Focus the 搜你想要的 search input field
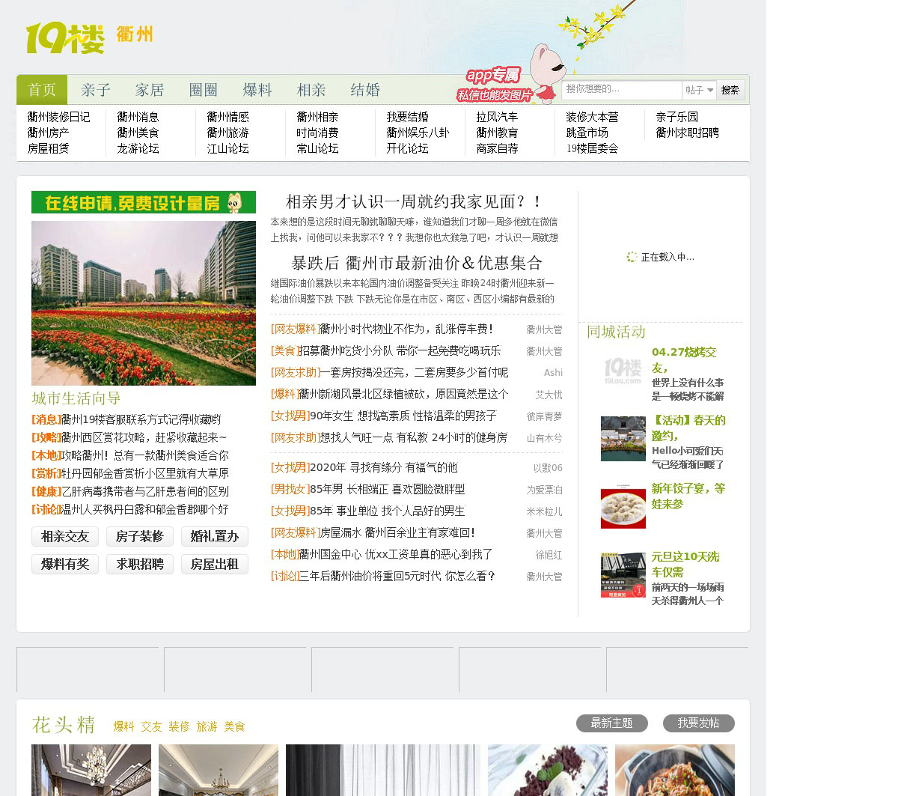 click(621, 90)
